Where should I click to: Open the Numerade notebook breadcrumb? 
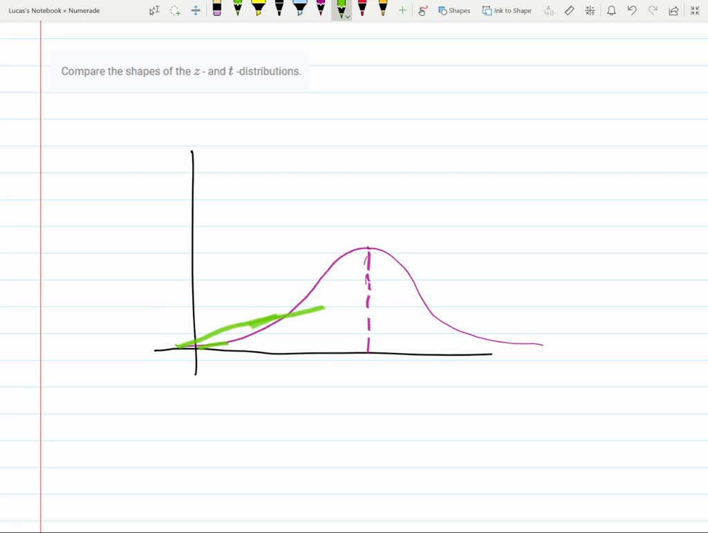tap(83, 10)
